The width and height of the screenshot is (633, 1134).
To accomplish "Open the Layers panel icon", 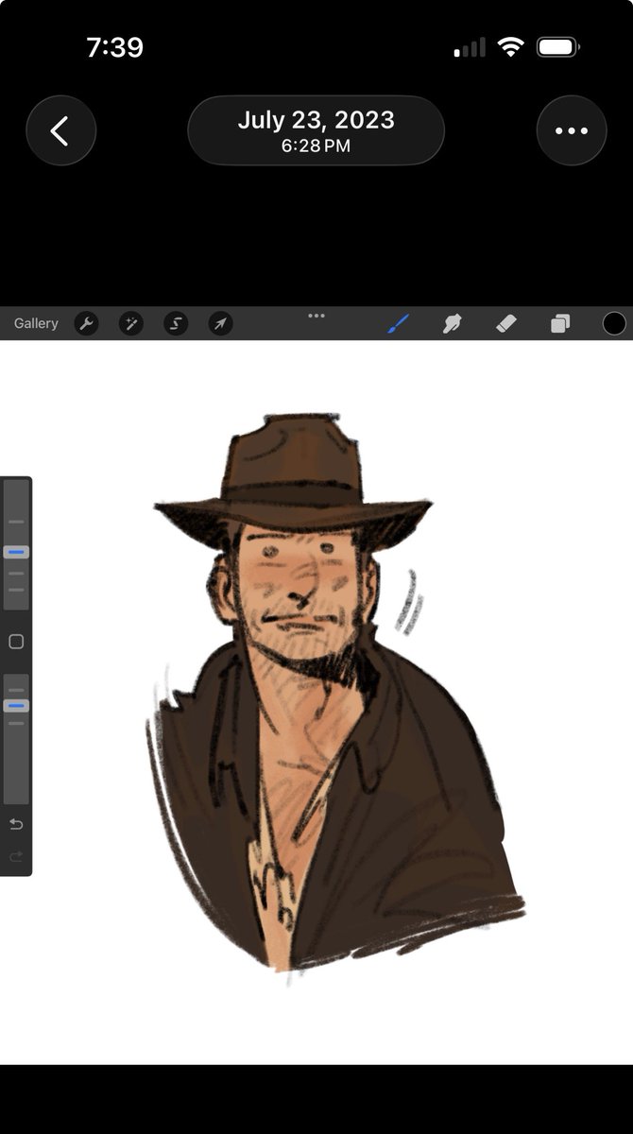I will tap(560, 324).
